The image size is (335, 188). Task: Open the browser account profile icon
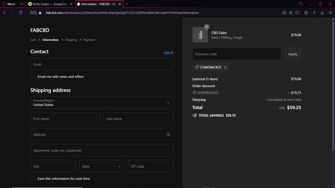pyautogui.click(x=314, y=13)
